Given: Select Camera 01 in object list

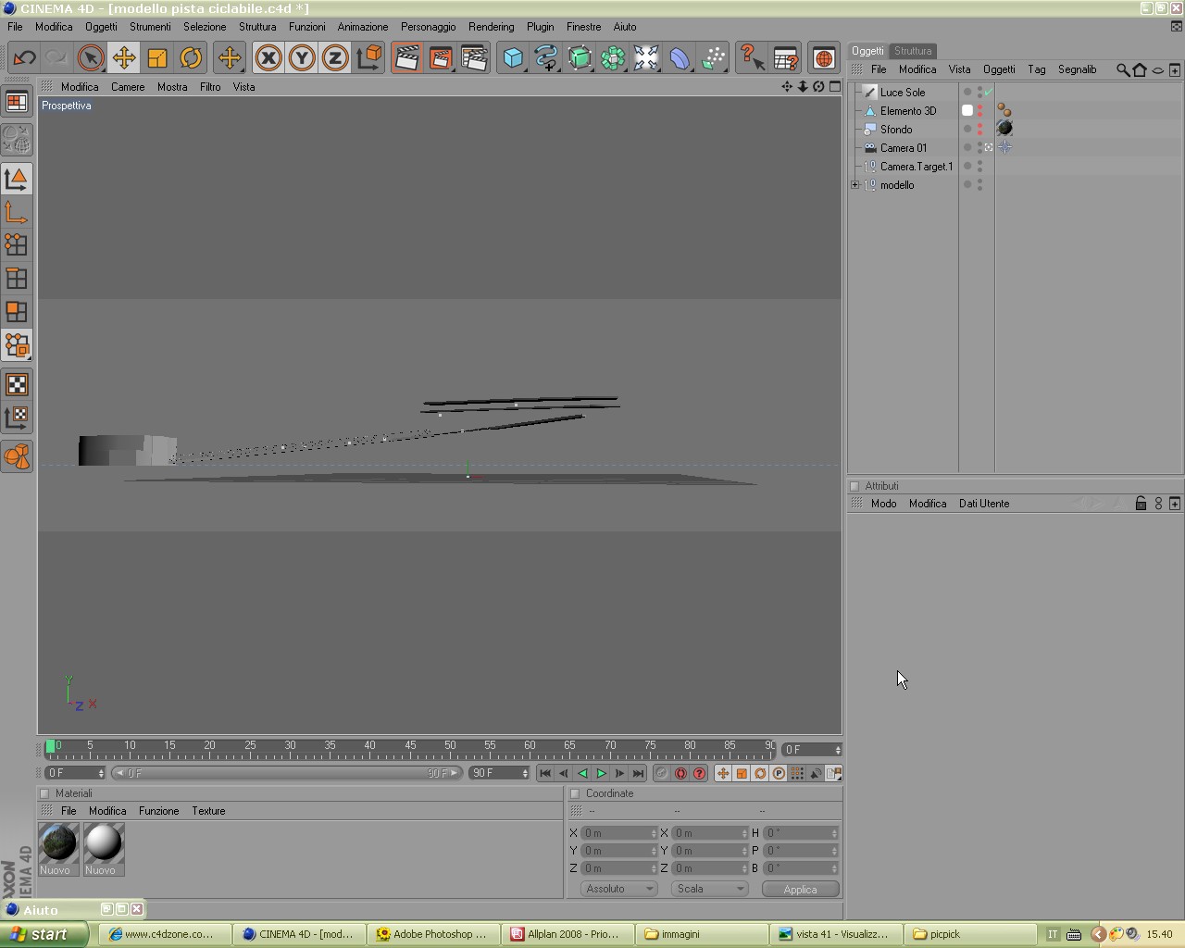Looking at the screenshot, I should (903, 148).
